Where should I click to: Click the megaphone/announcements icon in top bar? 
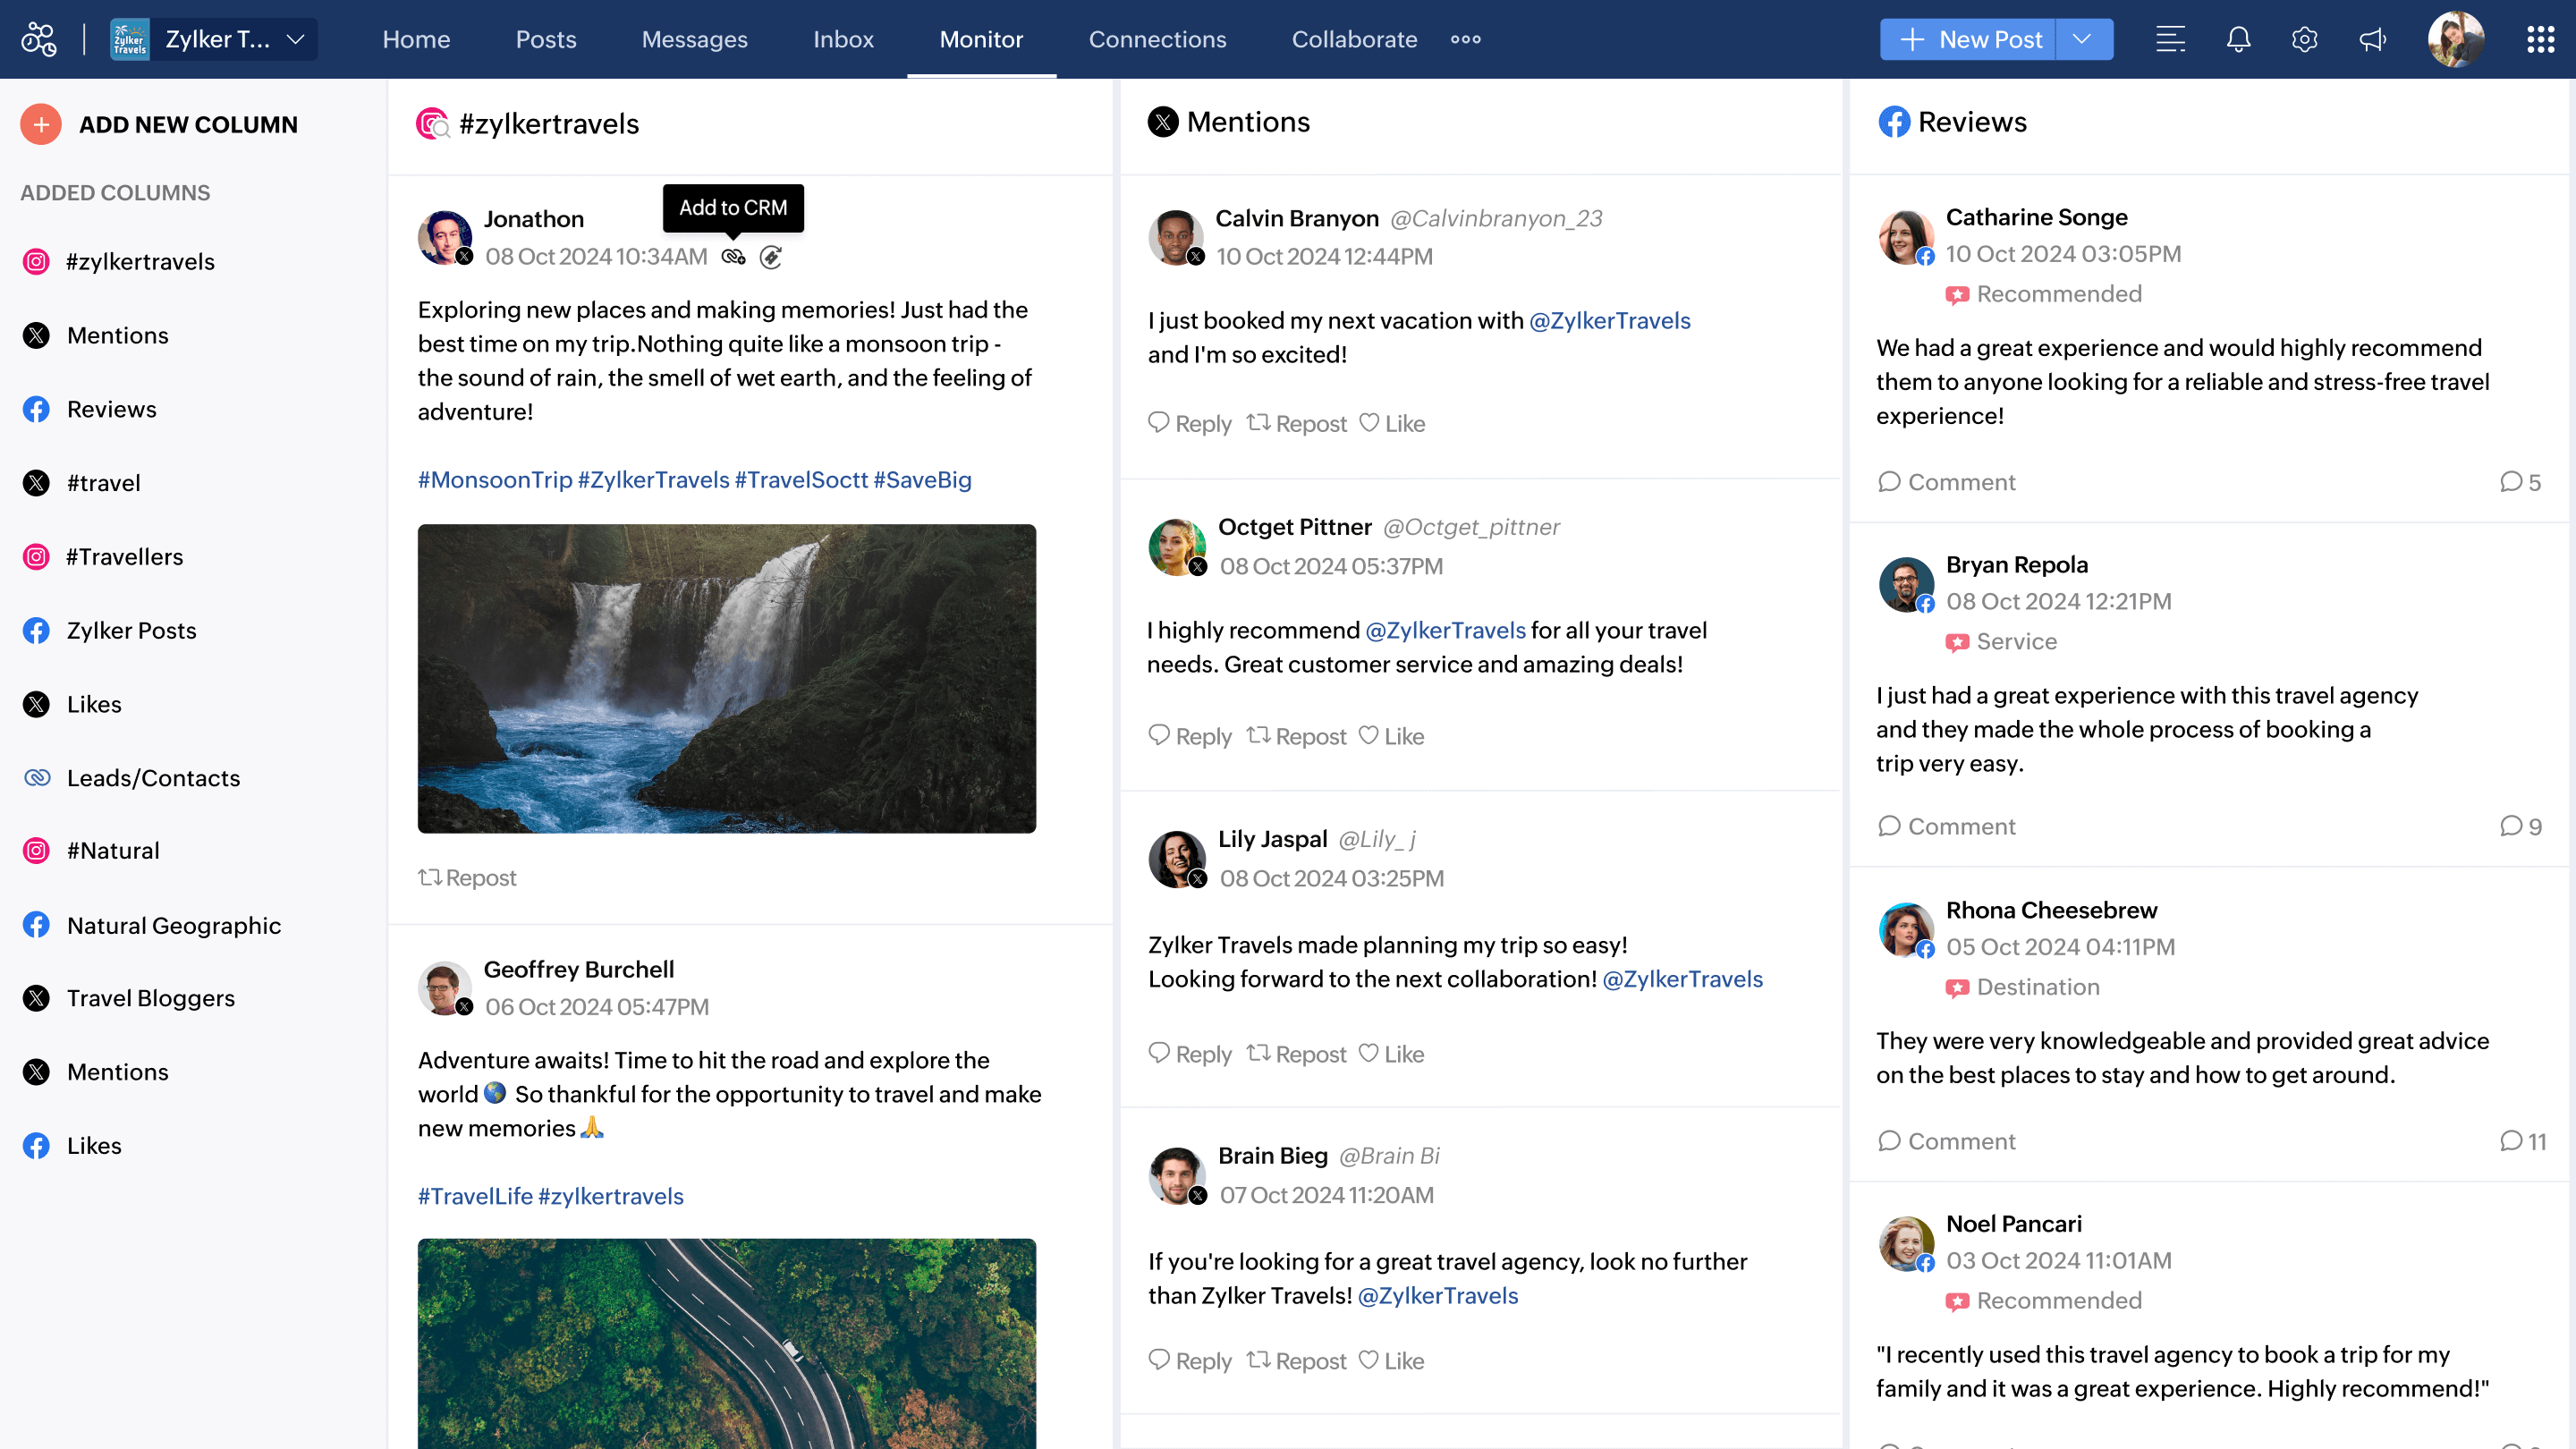click(x=2373, y=39)
